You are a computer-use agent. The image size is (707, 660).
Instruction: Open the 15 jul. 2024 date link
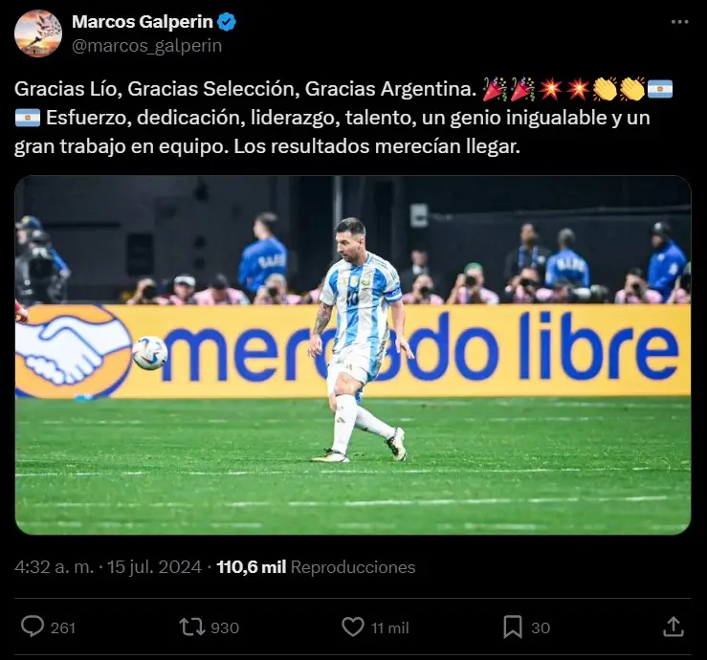[x=154, y=566]
